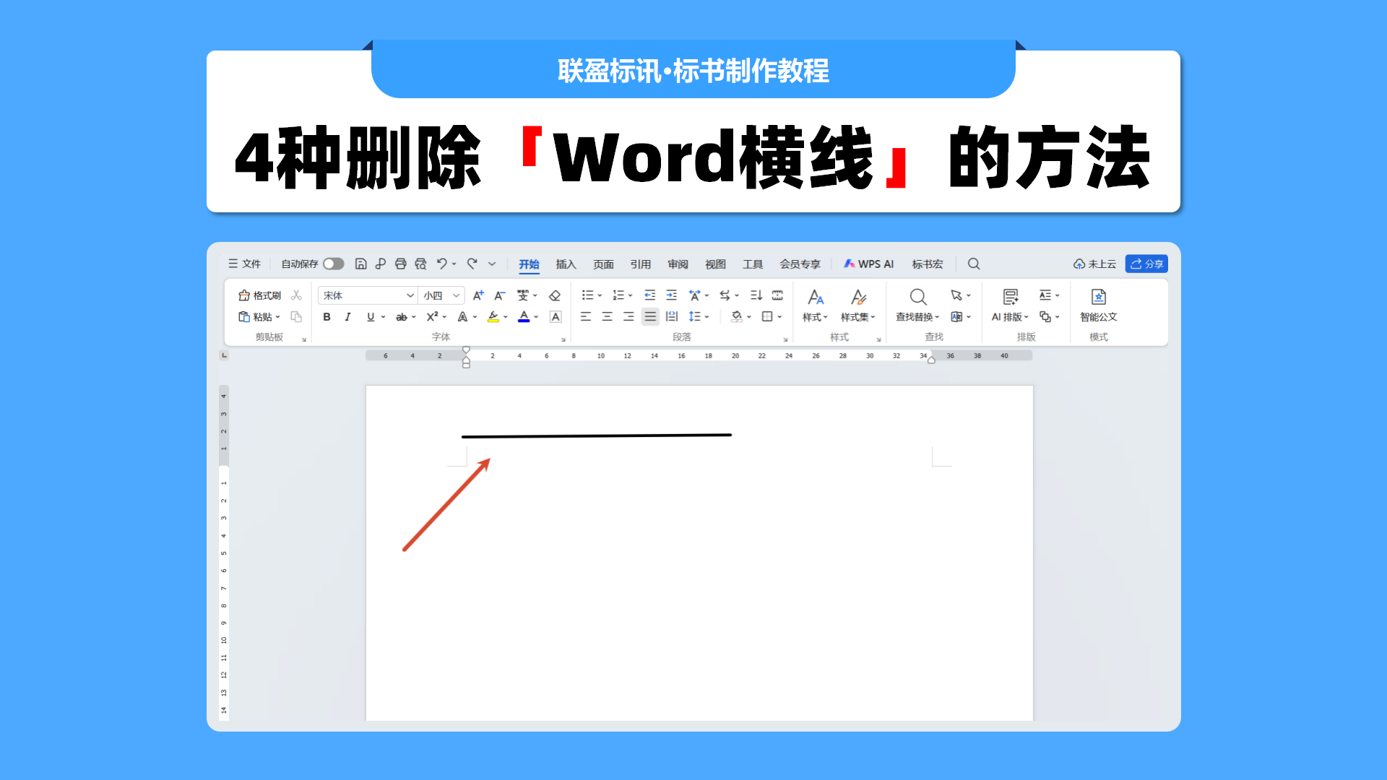Toggle Underline formatting
1387x780 pixels.
371,316
